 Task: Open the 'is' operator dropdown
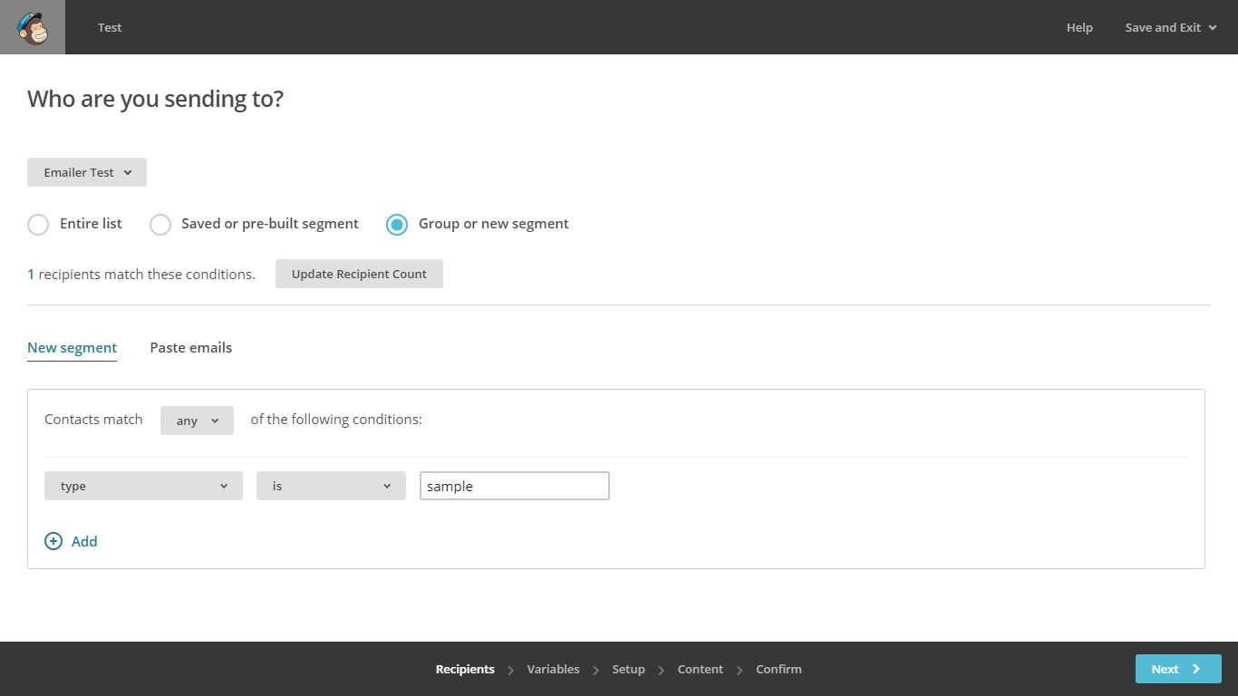pos(331,486)
